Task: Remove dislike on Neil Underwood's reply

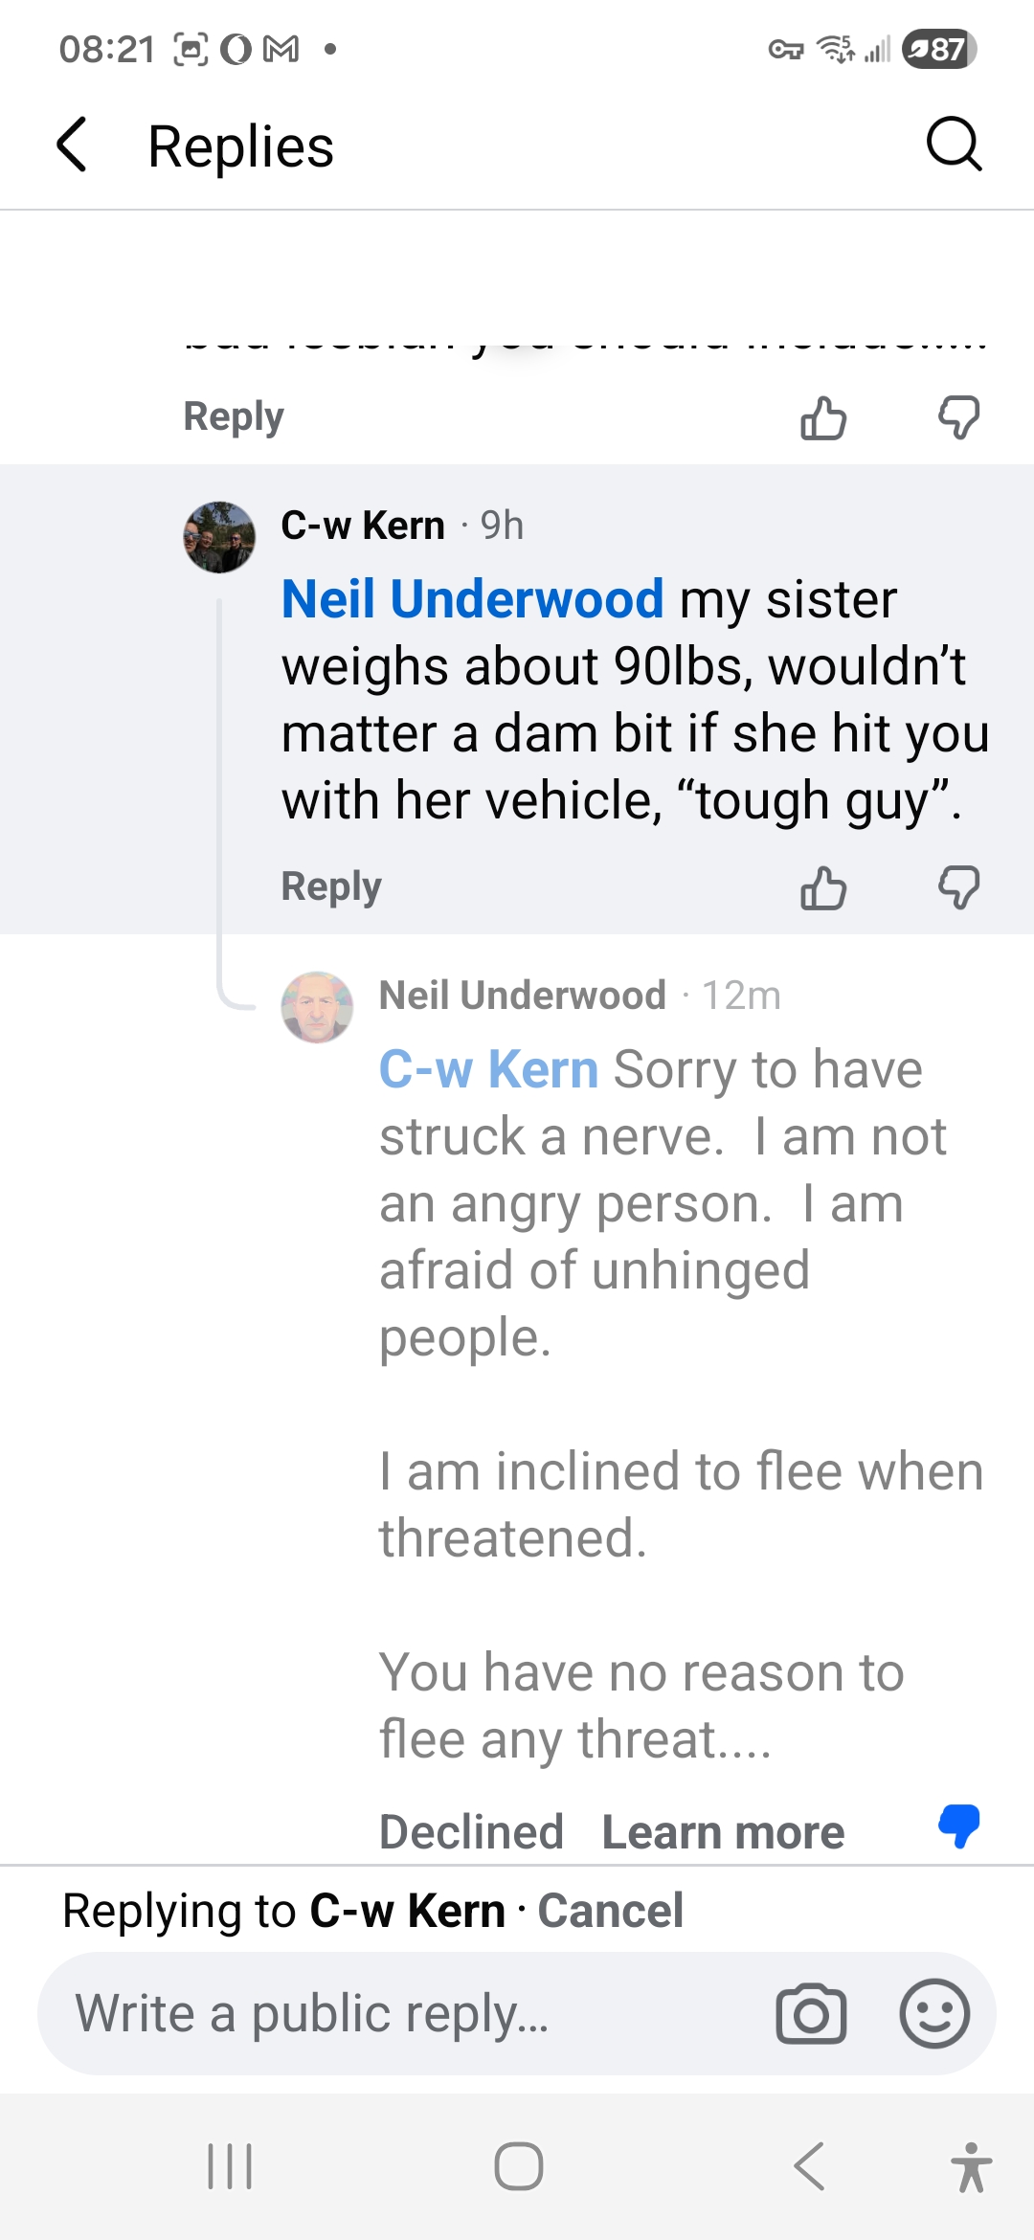Action: [958, 1826]
